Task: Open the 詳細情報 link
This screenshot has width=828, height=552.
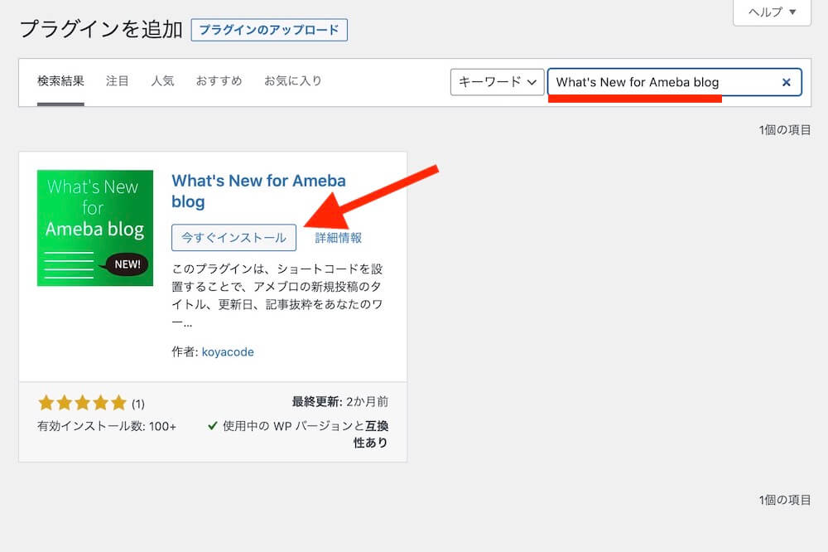Action: click(x=339, y=238)
